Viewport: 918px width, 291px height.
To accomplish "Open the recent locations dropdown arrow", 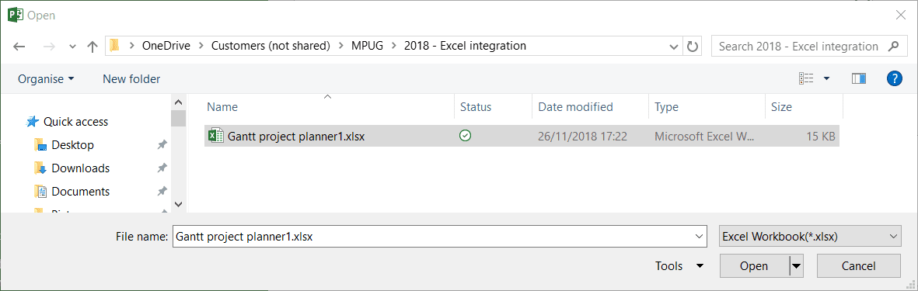I will 72,47.
